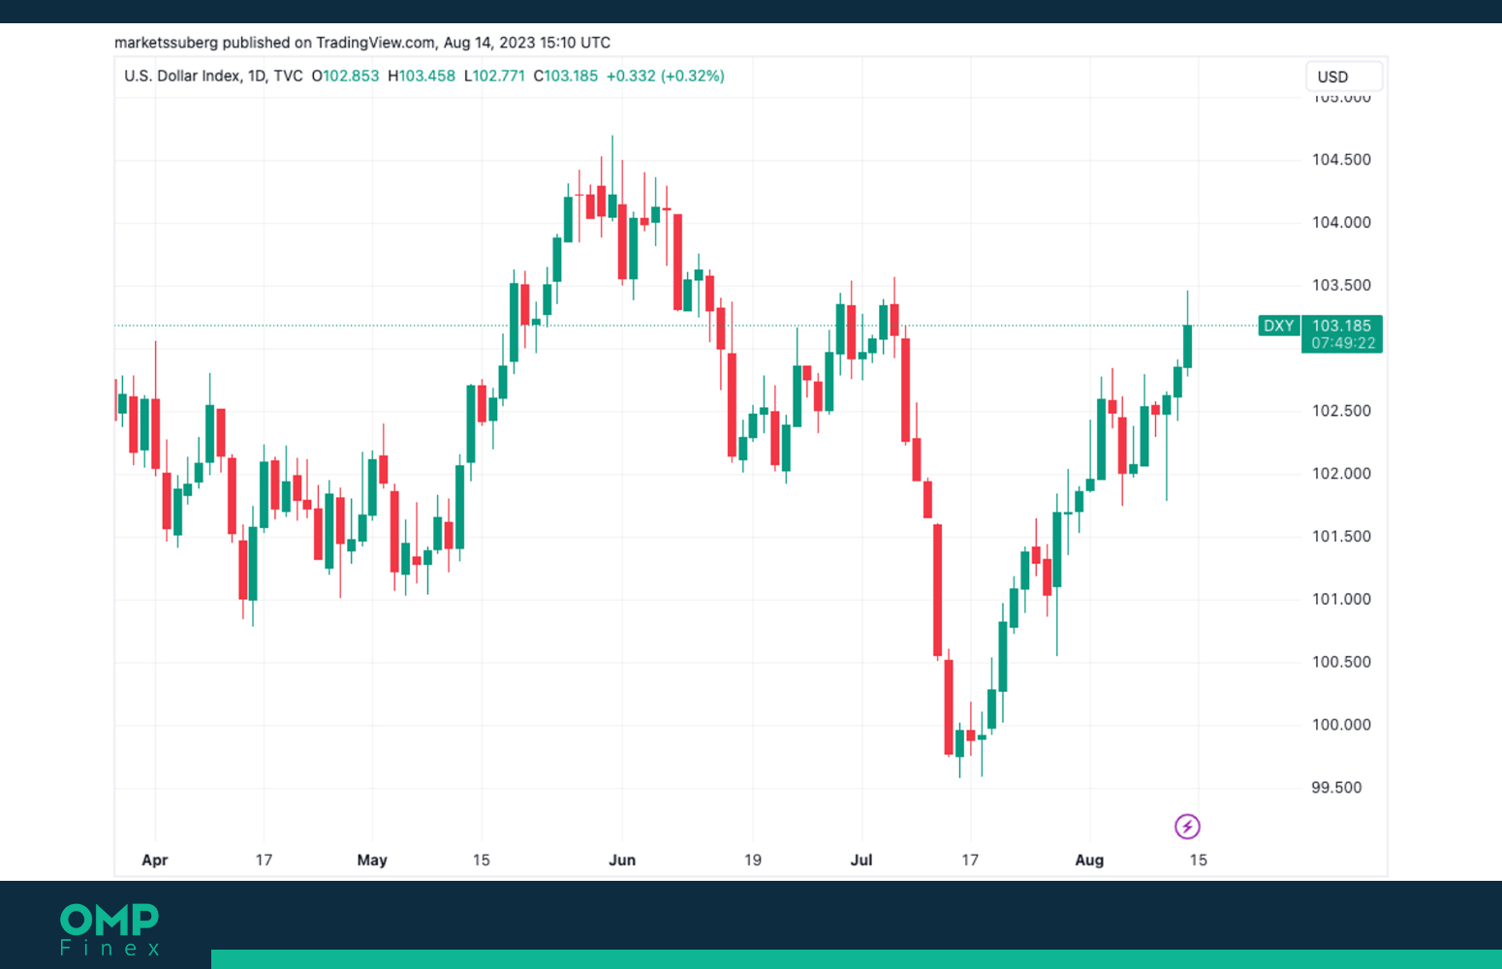1502x969 pixels.
Task: Click the DXY price label tag
Action: click(x=1278, y=326)
